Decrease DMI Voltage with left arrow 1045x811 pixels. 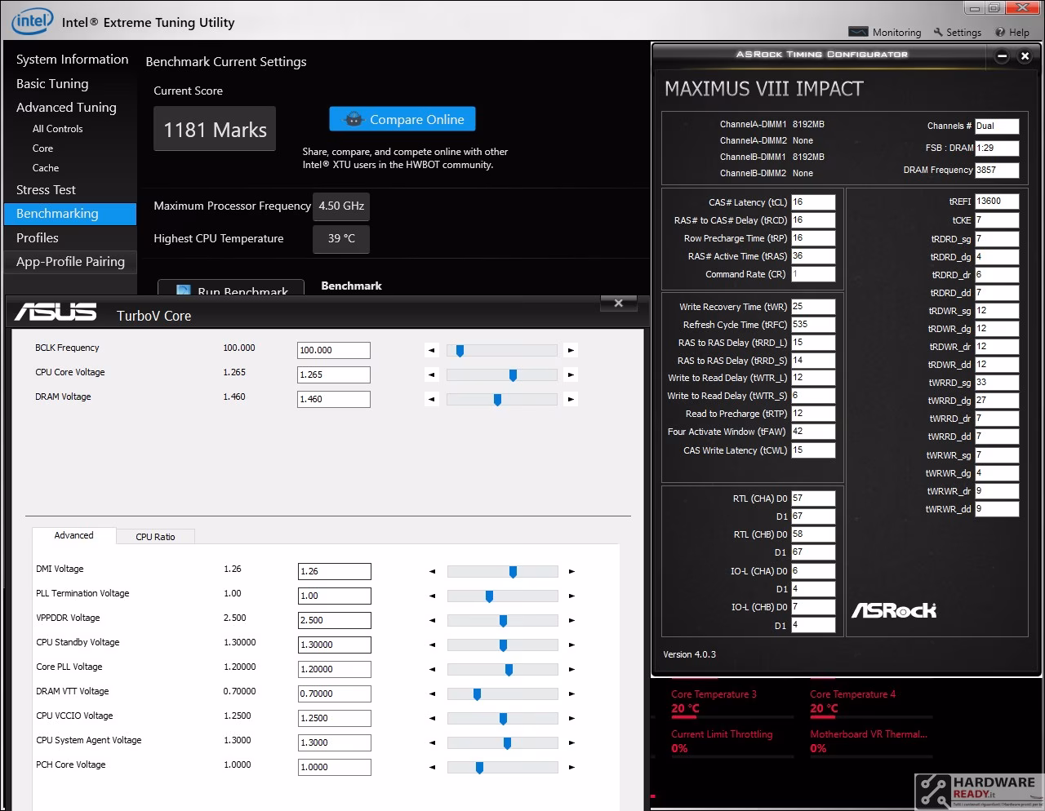[x=432, y=571]
